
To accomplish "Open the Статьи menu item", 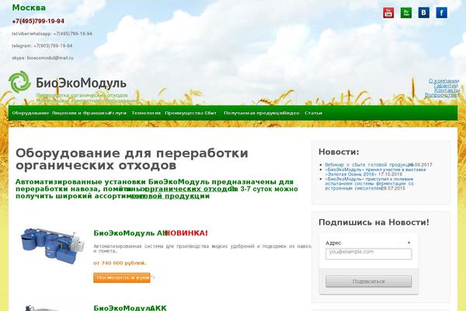I will click(x=313, y=113).
